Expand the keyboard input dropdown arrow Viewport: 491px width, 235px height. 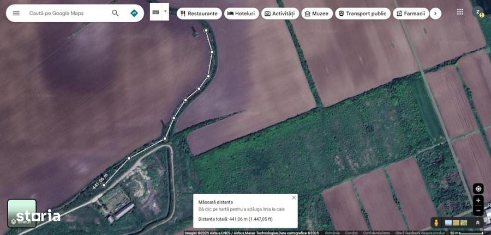(x=165, y=11)
